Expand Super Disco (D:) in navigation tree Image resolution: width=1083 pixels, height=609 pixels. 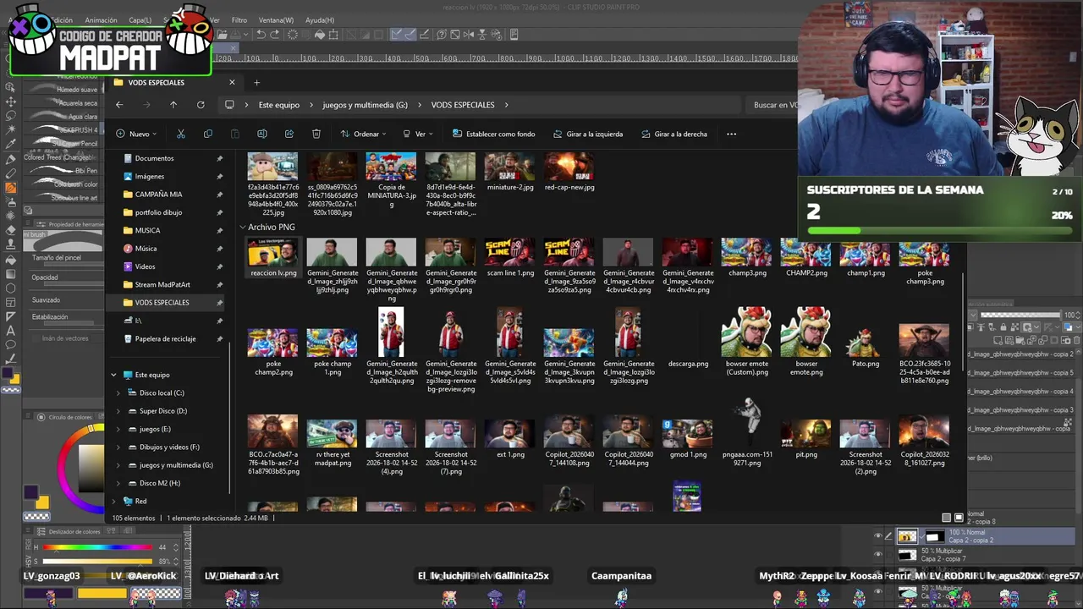coord(118,411)
